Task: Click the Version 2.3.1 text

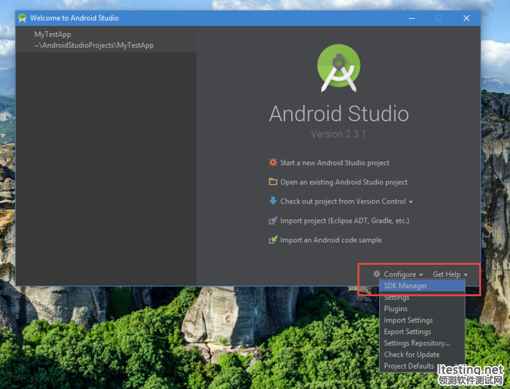Action: [x=338, y=134]
